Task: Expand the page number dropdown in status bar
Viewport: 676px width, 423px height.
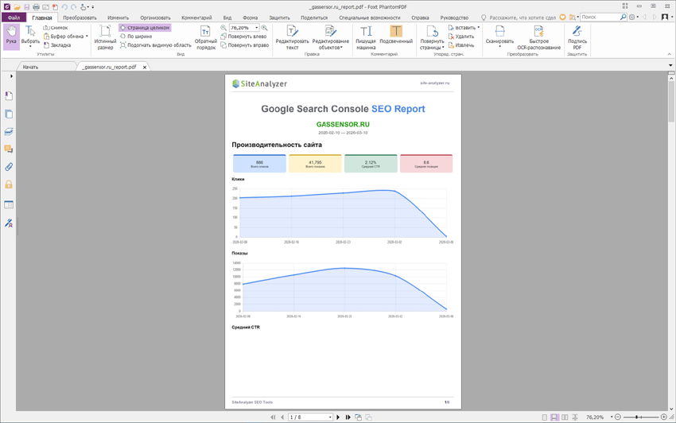Action: coord(329,417)
